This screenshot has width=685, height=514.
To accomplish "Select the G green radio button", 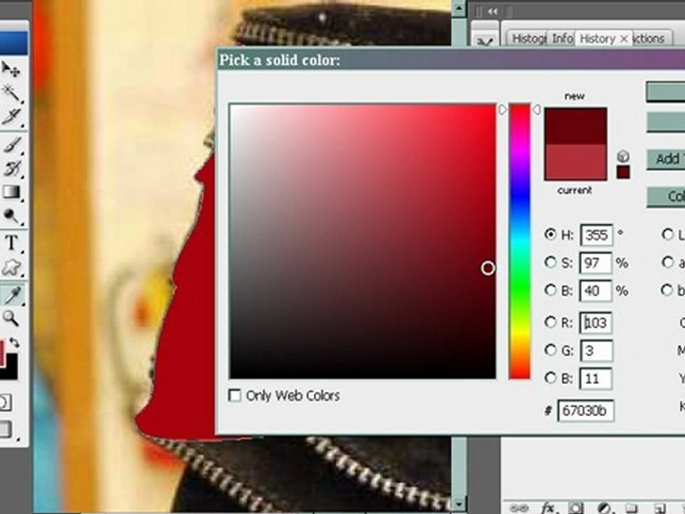I will click(x=550, y=350).
